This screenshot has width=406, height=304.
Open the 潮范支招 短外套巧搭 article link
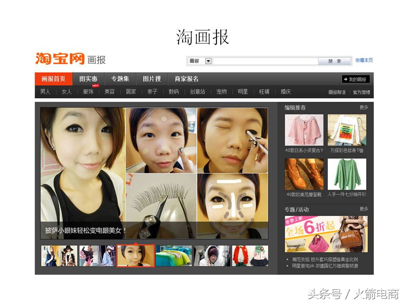click(325, 259)
